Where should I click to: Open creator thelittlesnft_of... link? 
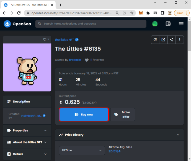coord(31,116)
